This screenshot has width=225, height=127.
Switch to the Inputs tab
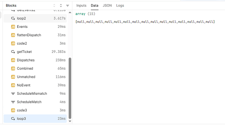(x=82, y=6)
